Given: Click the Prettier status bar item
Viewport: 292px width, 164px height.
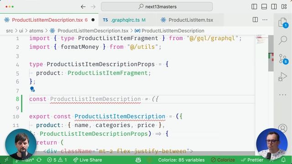Looking at the screenshot, I should pyautogui.click(x=252, y=160).
